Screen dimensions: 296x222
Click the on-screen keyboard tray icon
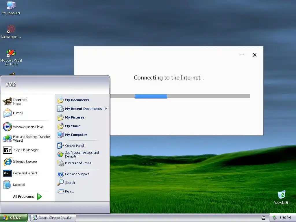(264, 218)
